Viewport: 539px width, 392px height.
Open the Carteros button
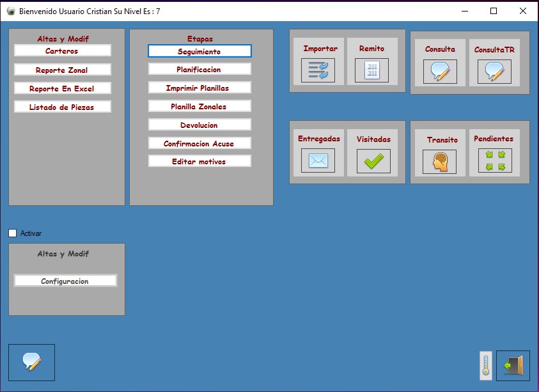point(63,51)
